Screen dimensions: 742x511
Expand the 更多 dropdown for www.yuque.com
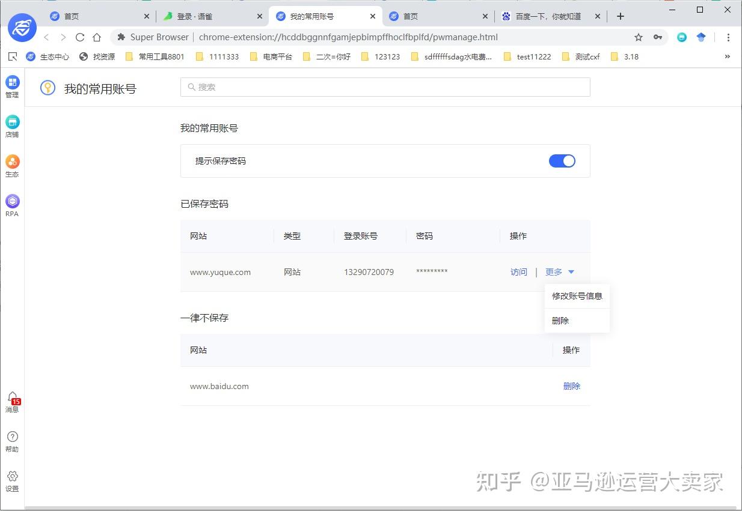coord(560,272)
